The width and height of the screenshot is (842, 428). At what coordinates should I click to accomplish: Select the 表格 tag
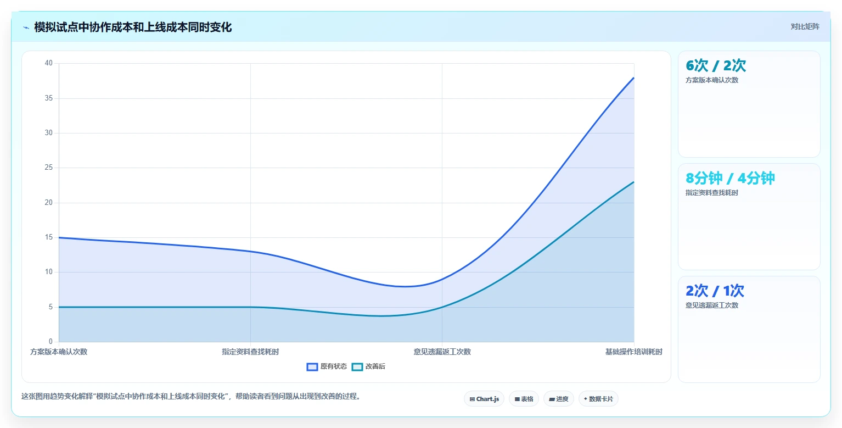524,399
